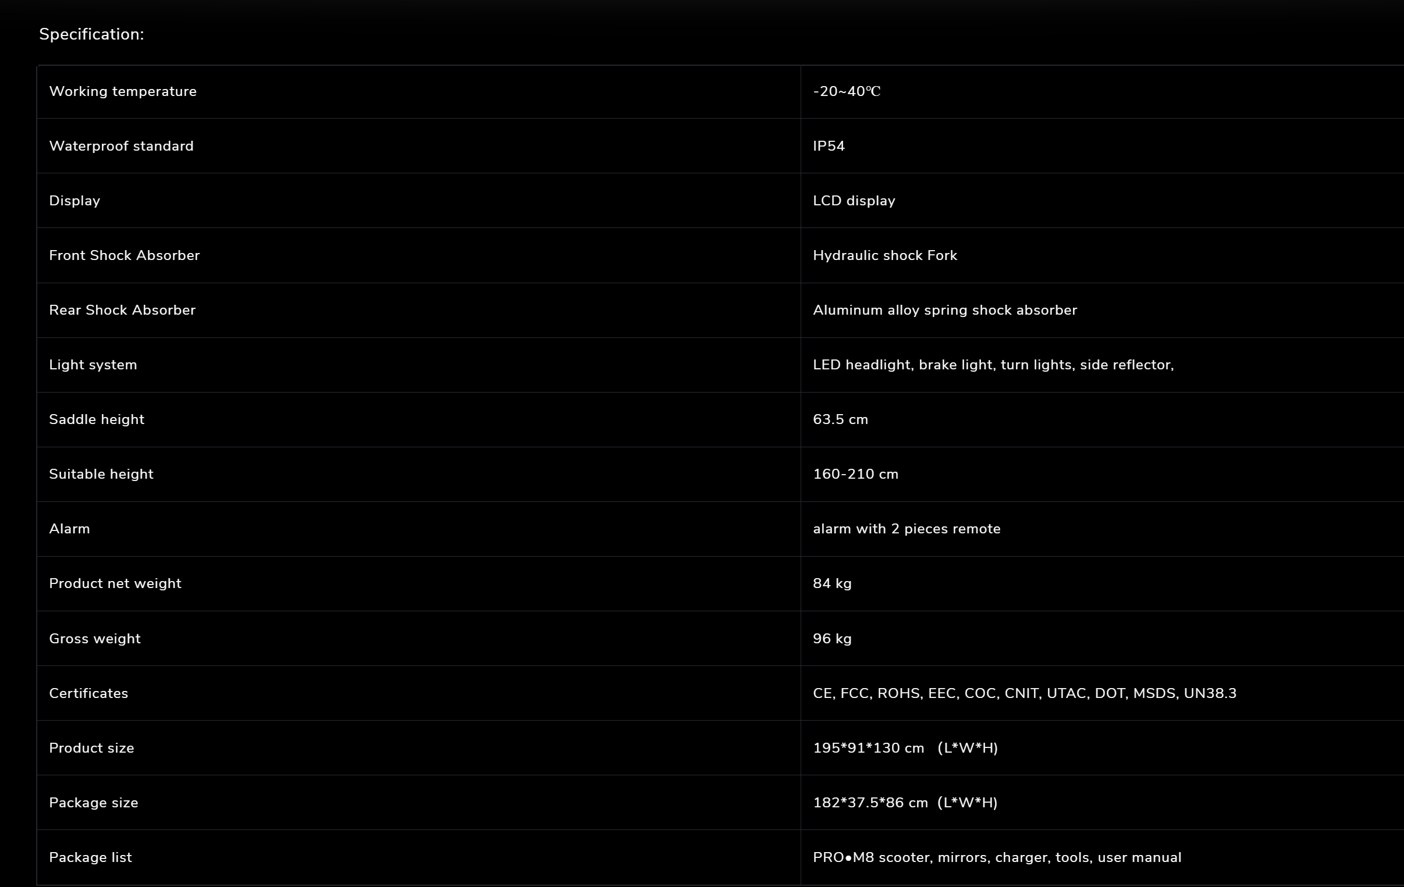Click the 160-210 cm suitable height value
Viewport: 1404px width, 887px height.
(855, 475)
